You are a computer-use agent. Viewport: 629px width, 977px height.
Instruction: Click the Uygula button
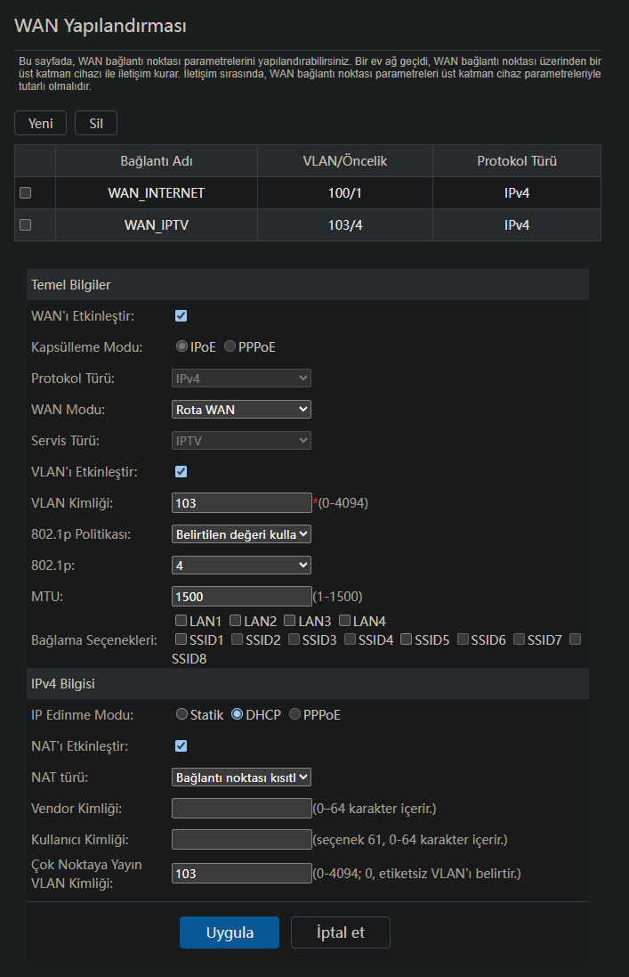(230, 932)
